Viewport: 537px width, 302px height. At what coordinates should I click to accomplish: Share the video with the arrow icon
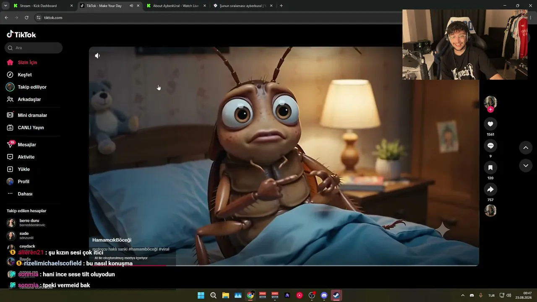pos(490,189)
